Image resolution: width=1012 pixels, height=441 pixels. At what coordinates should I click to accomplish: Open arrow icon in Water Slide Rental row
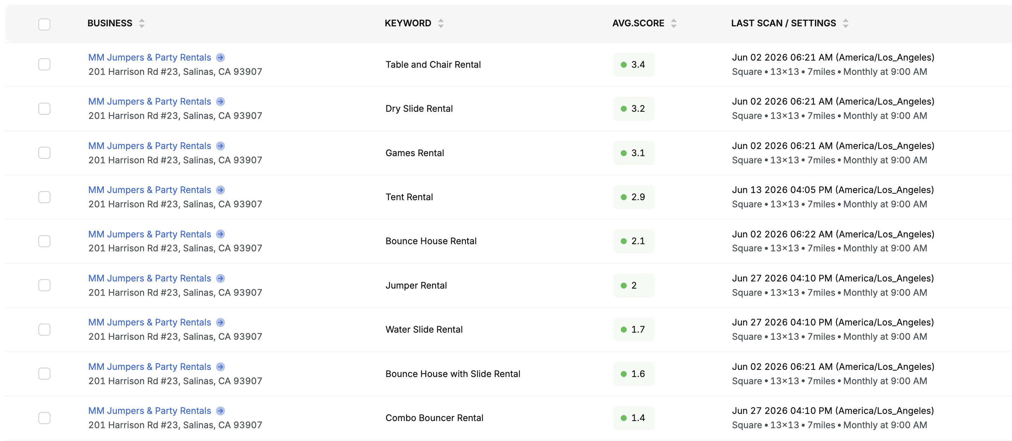click(220, 322)
